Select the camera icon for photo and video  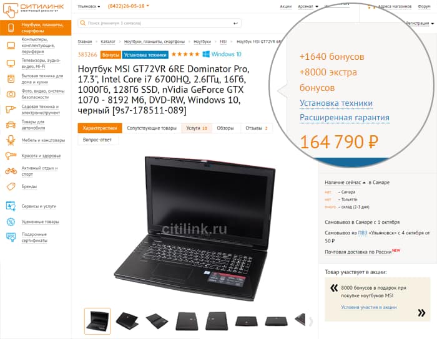click(11, 94)
